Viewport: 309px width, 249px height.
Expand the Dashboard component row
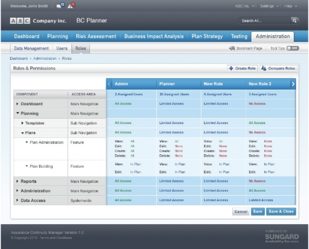tap(18, 104)
